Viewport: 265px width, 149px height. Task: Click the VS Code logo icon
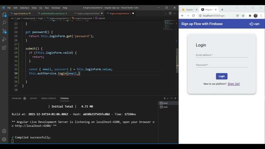(x=3, y=7)
